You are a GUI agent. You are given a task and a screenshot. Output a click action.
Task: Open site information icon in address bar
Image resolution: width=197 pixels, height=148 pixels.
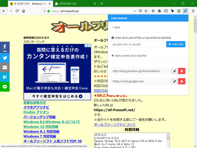(x=44, y=11)
